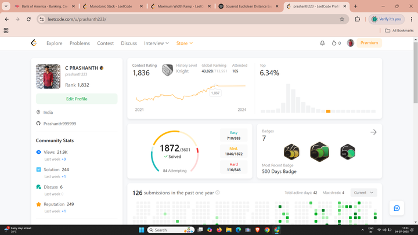Open the LeetCode home logo
Image resolution: width=418 pixels, height=235 pixels.
point(34,43)
